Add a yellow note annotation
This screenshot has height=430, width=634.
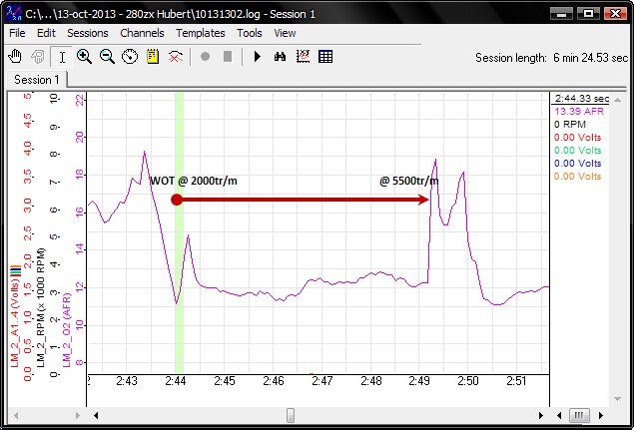coord(153,57)
